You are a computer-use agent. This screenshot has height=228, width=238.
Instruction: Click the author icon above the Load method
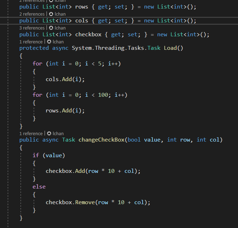tap(49, 42)
